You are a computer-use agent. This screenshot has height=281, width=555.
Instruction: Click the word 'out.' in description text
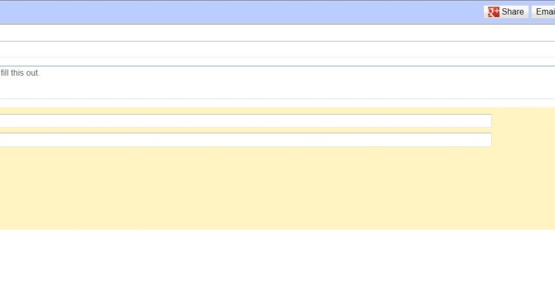pos(33,73)
